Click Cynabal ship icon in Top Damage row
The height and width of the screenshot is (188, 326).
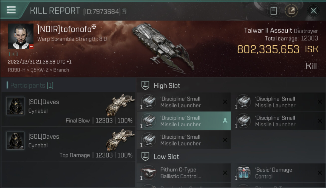tap(120, 140)
